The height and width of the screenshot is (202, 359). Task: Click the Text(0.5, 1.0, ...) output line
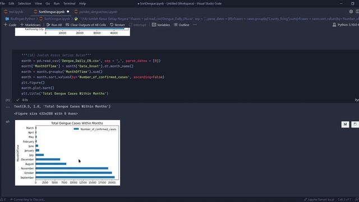(x=62, y=107)
